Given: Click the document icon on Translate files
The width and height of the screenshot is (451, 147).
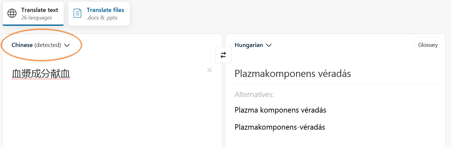Looking at the screenshot, I should point(77,13).
